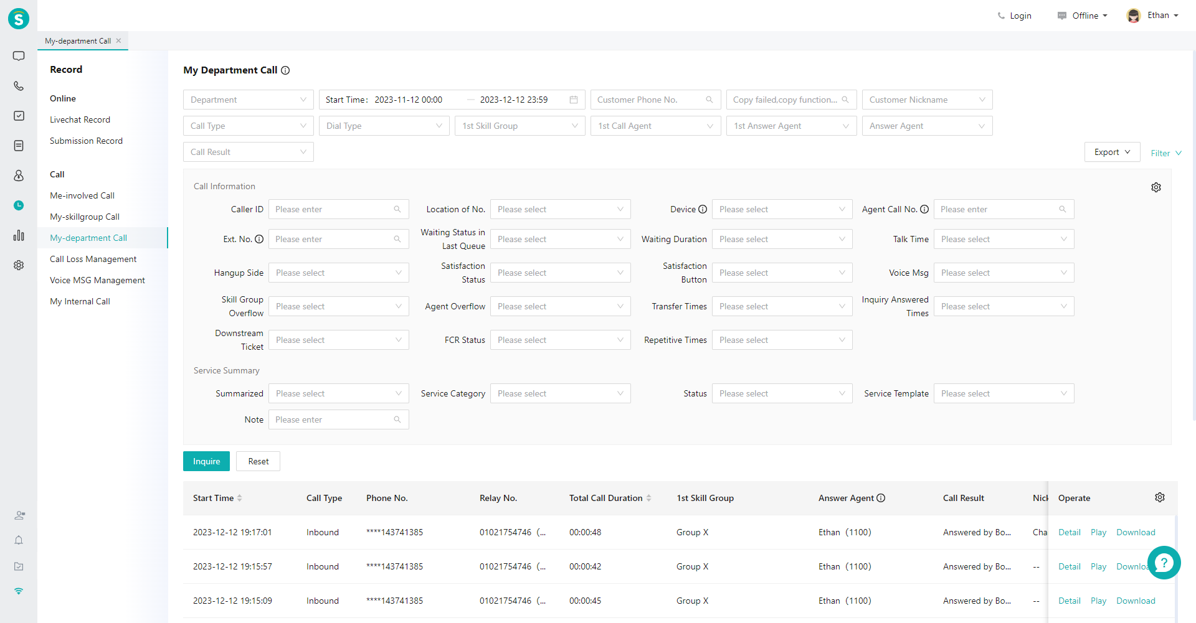The width and height of the screenshot is (1196, 623).
Task: Select Me-involved Call menu item
Action: 82,195
